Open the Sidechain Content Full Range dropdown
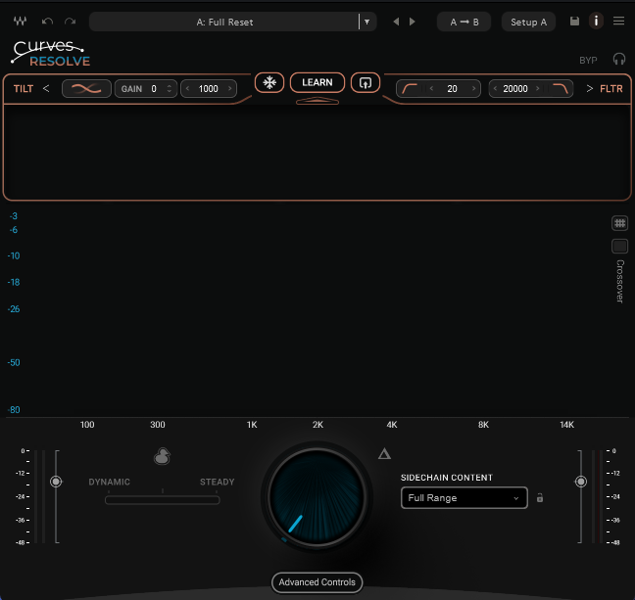 point(464,498)
